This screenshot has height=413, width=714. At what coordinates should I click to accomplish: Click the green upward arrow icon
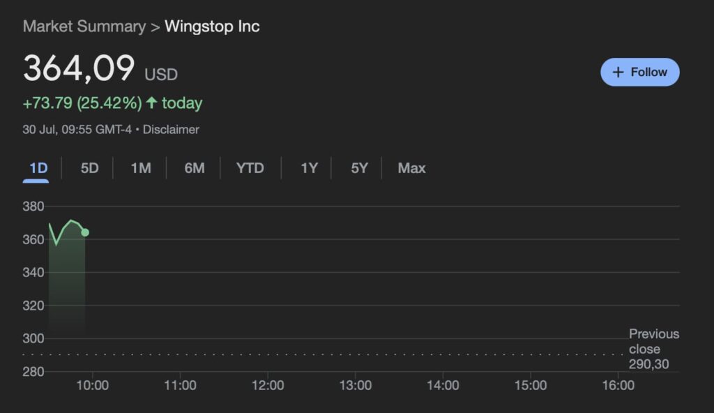point(151,103)
